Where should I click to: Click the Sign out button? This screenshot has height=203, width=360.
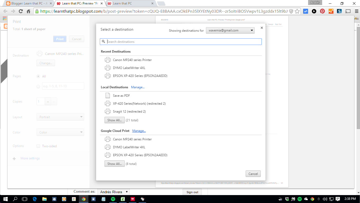pos(192,192)
